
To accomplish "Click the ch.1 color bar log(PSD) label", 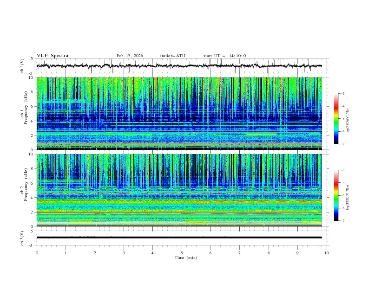I will (348, 121).
